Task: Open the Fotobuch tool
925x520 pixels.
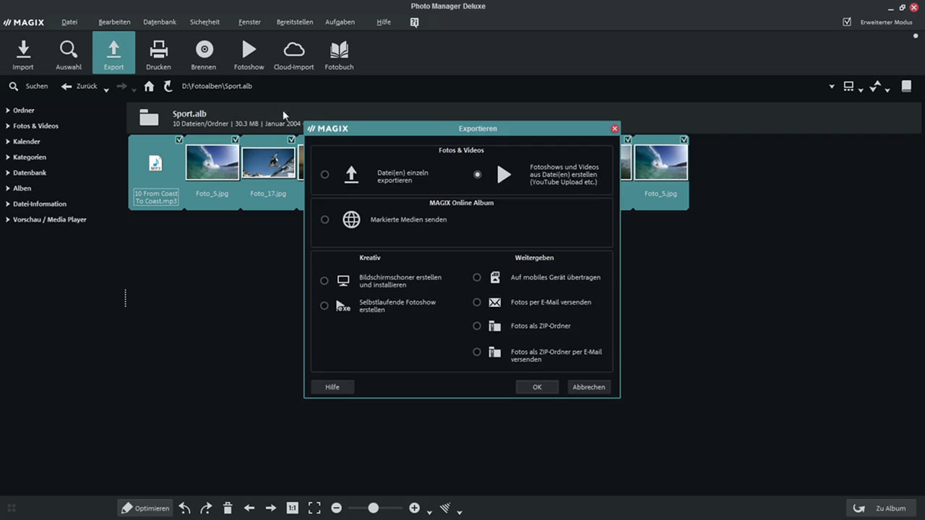Action: [x=339, y=53]
